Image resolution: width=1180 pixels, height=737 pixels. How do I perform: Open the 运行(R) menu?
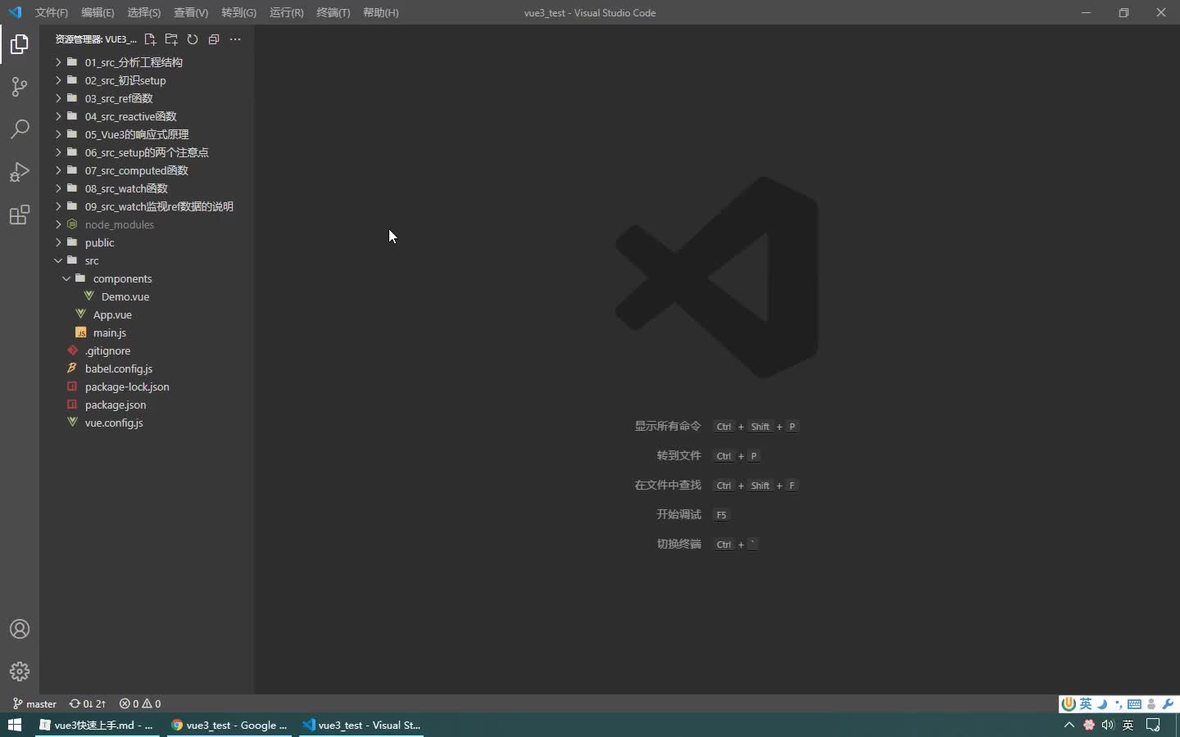pos(287,12)
